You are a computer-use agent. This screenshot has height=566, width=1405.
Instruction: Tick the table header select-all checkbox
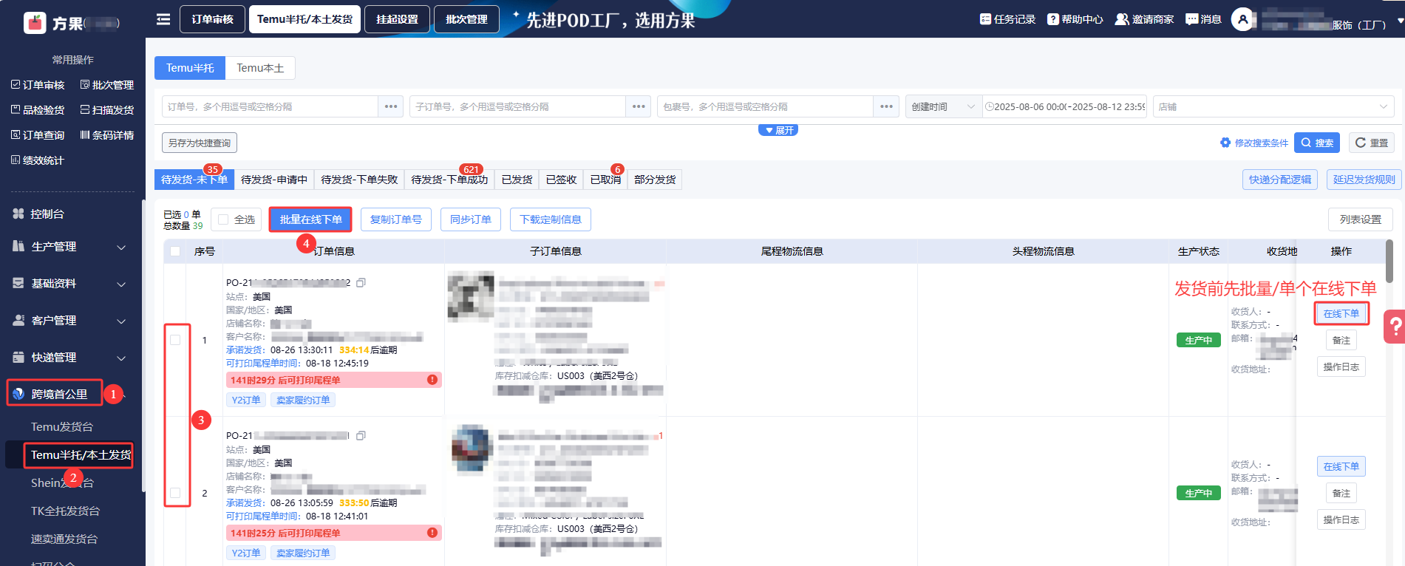175,251
